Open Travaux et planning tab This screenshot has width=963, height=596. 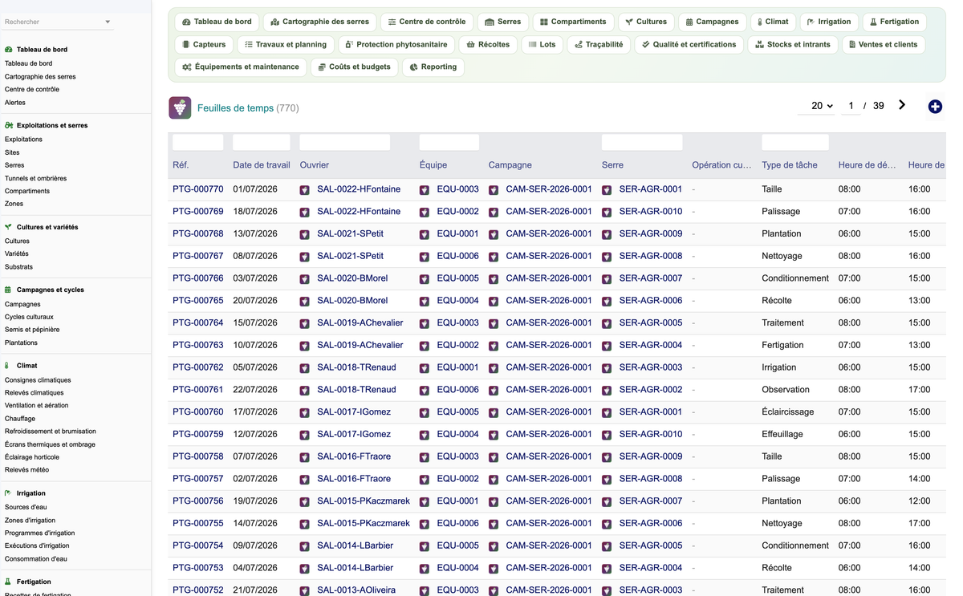286,44
